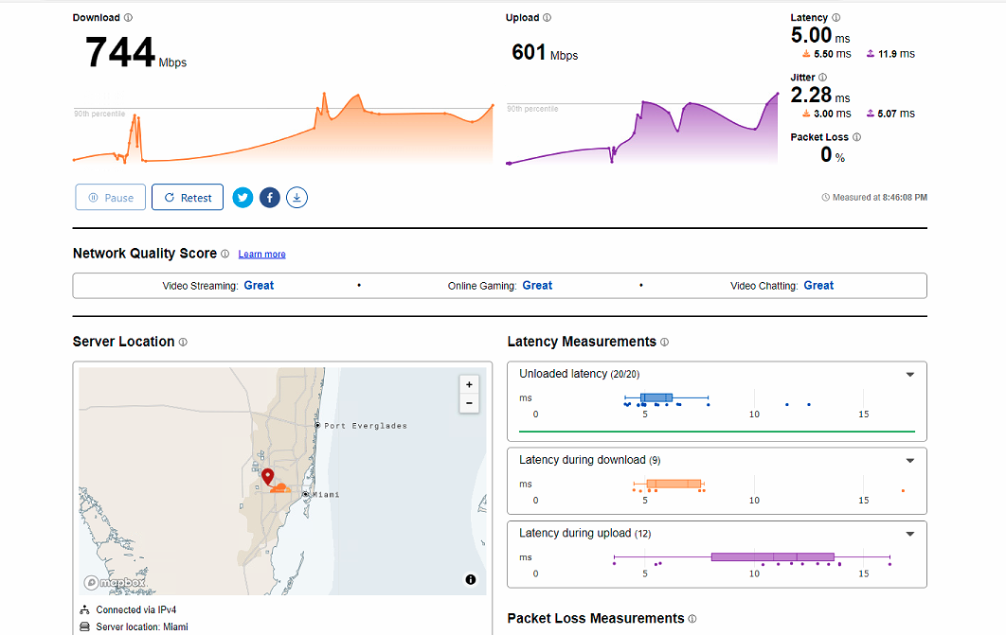This screenshot has width=1006, height=635.
Task: Collapse the Unloaded latency section
Action: [909, 375]
